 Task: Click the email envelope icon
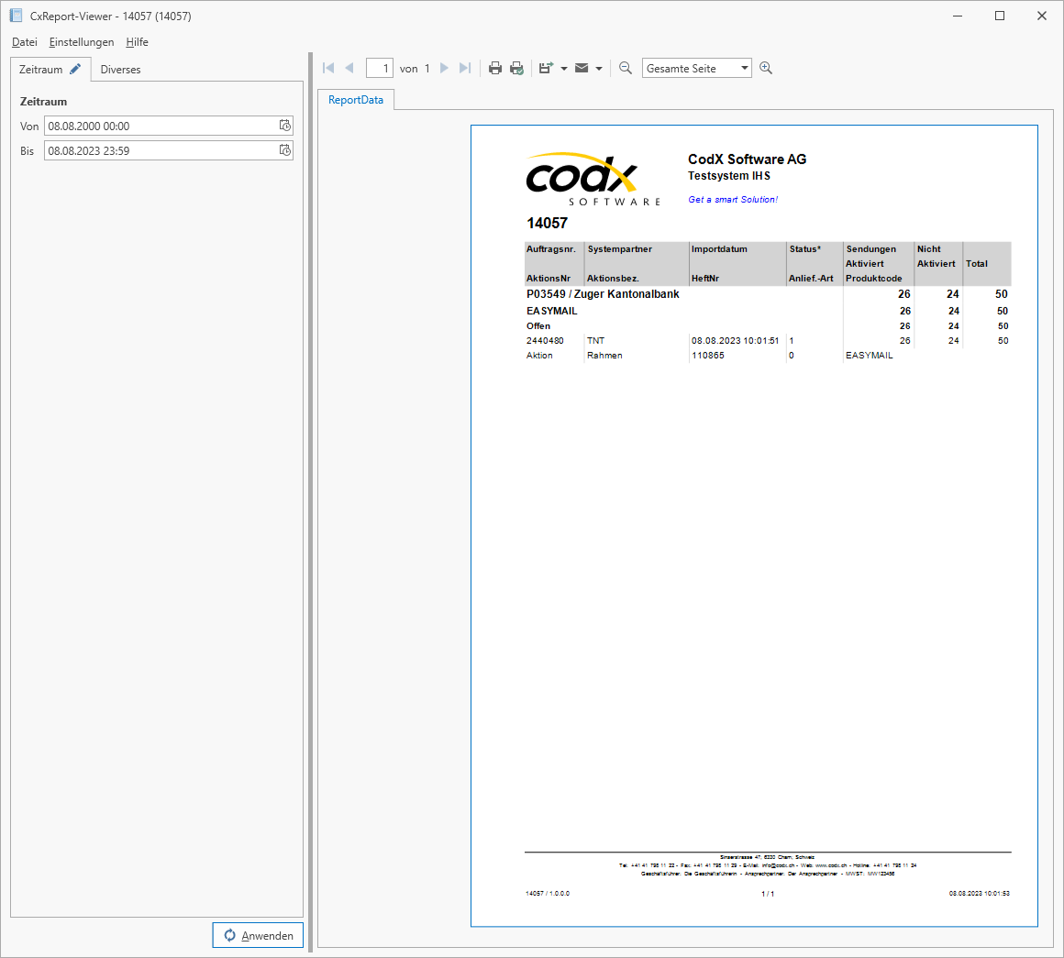[x=582, y=67]
